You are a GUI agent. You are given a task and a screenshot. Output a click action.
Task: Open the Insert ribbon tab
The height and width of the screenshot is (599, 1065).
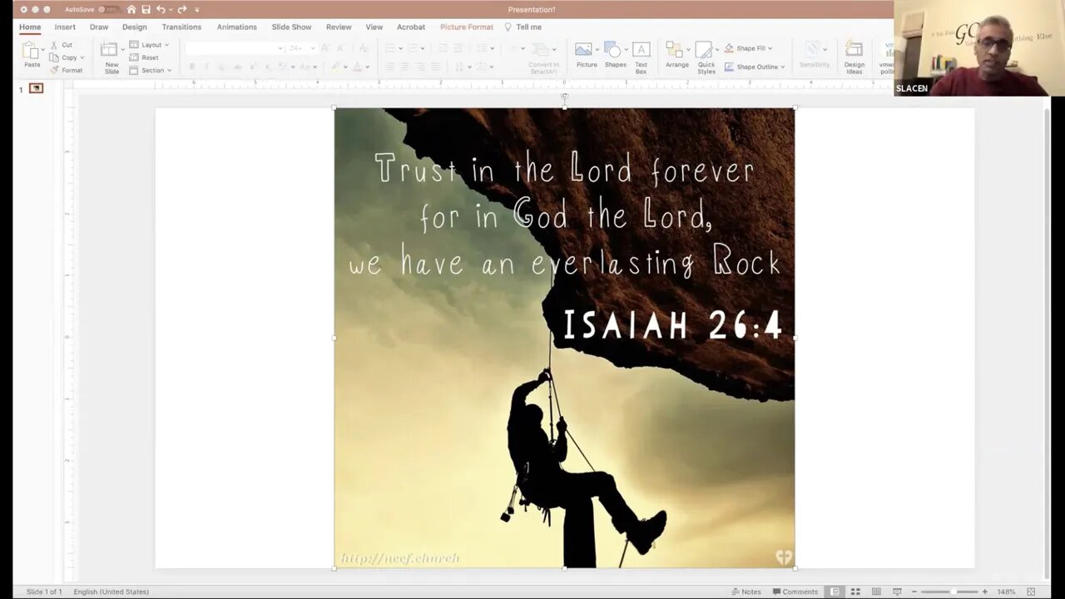click(x=65, y=27)
